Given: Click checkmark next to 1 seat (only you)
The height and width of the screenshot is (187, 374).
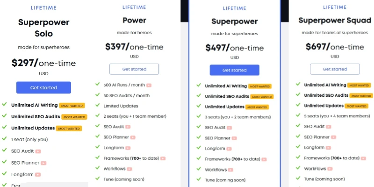Looking at the screenshot, I should click(4, 138).
